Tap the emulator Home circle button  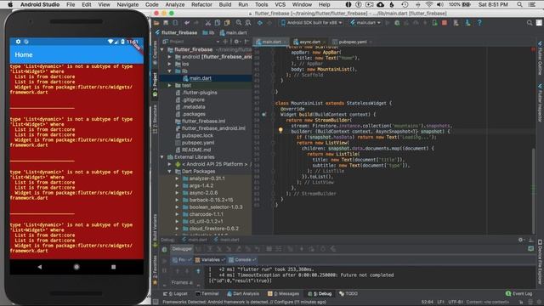76,267
